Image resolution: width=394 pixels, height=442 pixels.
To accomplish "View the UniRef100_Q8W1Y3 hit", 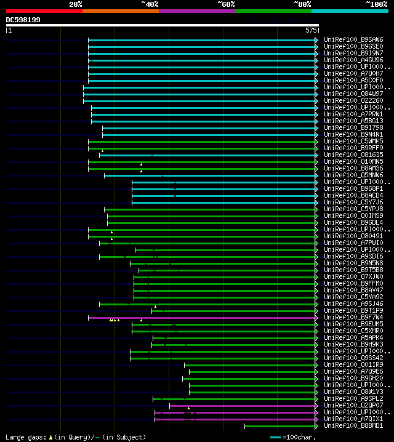I will [353, 392].
